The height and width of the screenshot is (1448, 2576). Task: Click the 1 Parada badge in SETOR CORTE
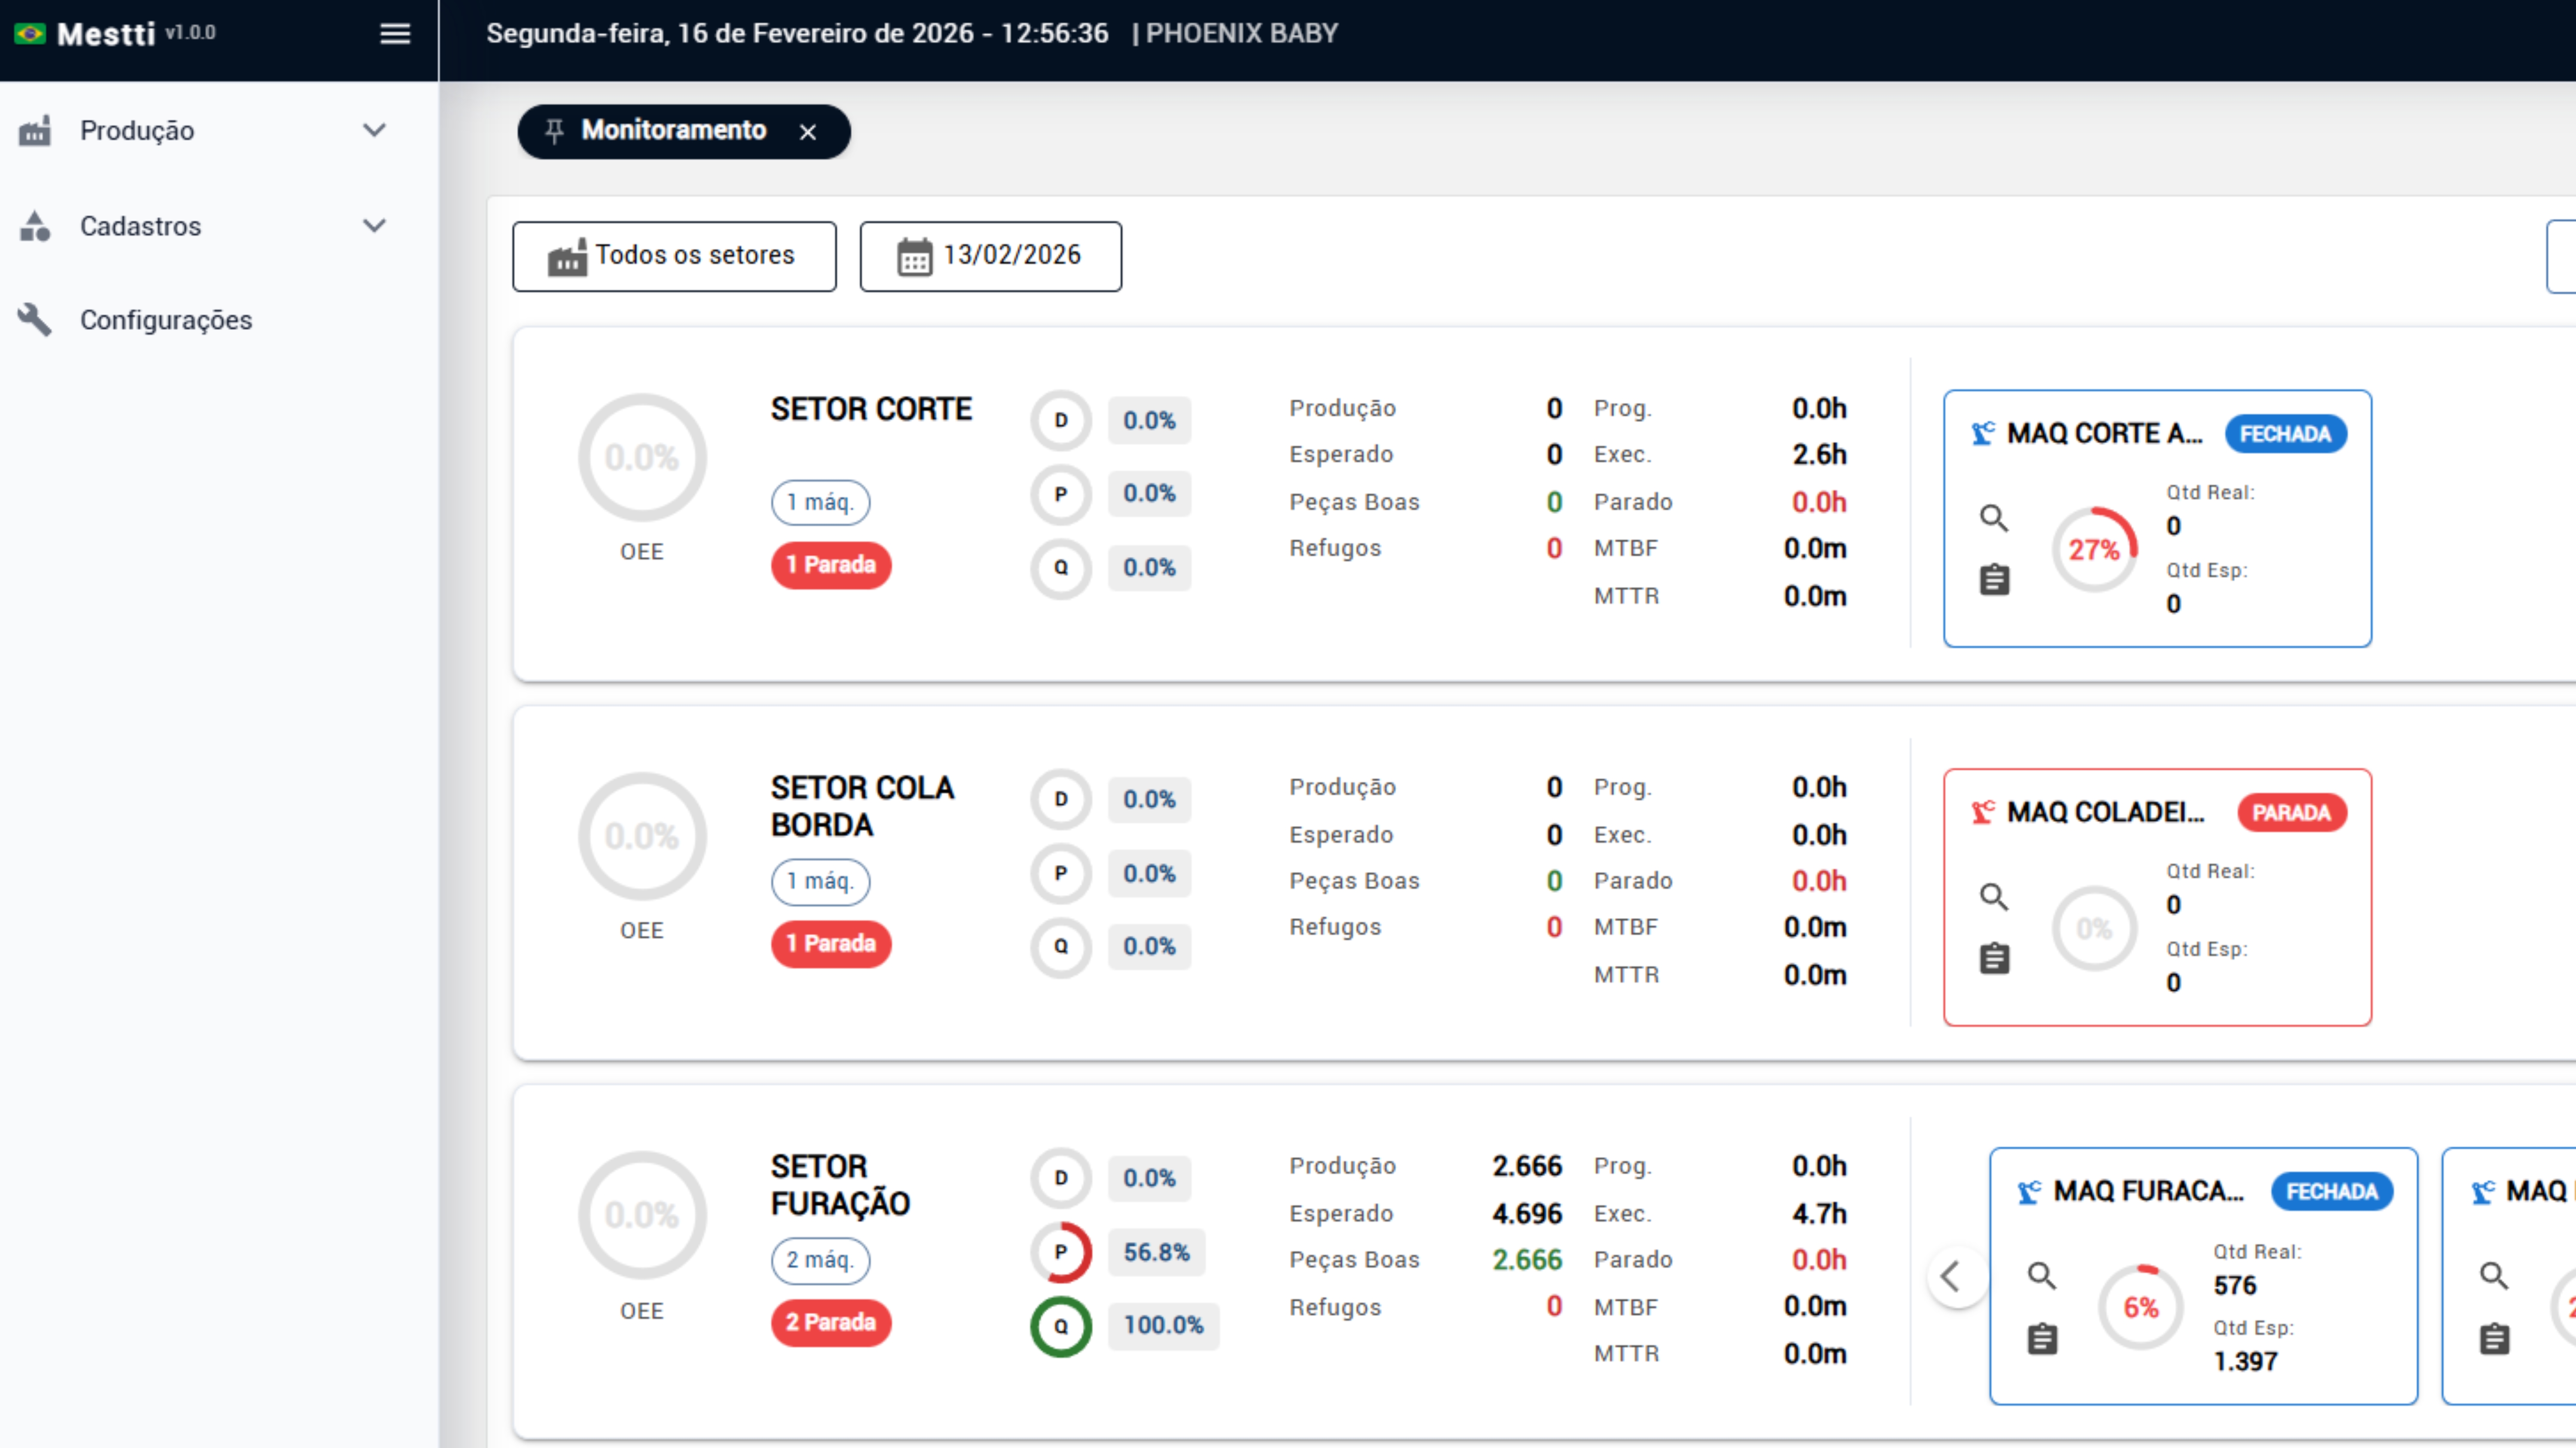coord(831,565)
